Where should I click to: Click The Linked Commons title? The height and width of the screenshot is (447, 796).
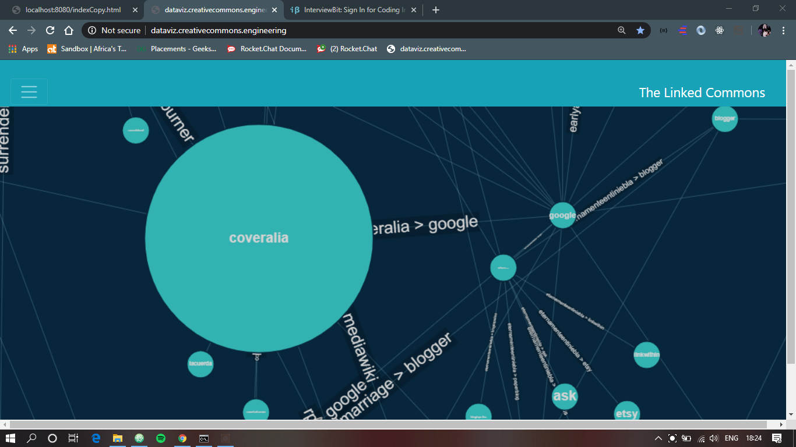tap(702, 93)
